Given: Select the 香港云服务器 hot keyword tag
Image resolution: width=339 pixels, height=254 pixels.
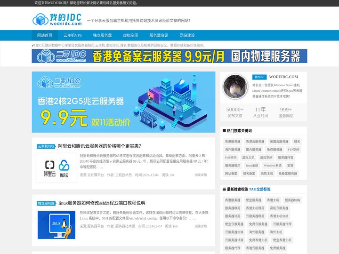Looking at the screenshot, I should [x=255, y=142].
